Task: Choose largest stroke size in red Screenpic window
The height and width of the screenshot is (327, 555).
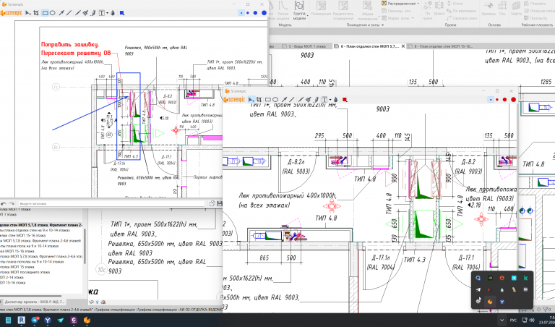Action: [513, 100]
